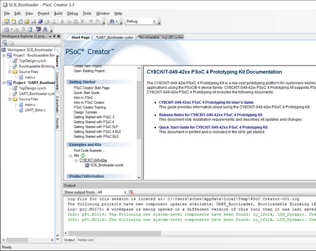Click the Find binoculars icon

pos(112,22)
